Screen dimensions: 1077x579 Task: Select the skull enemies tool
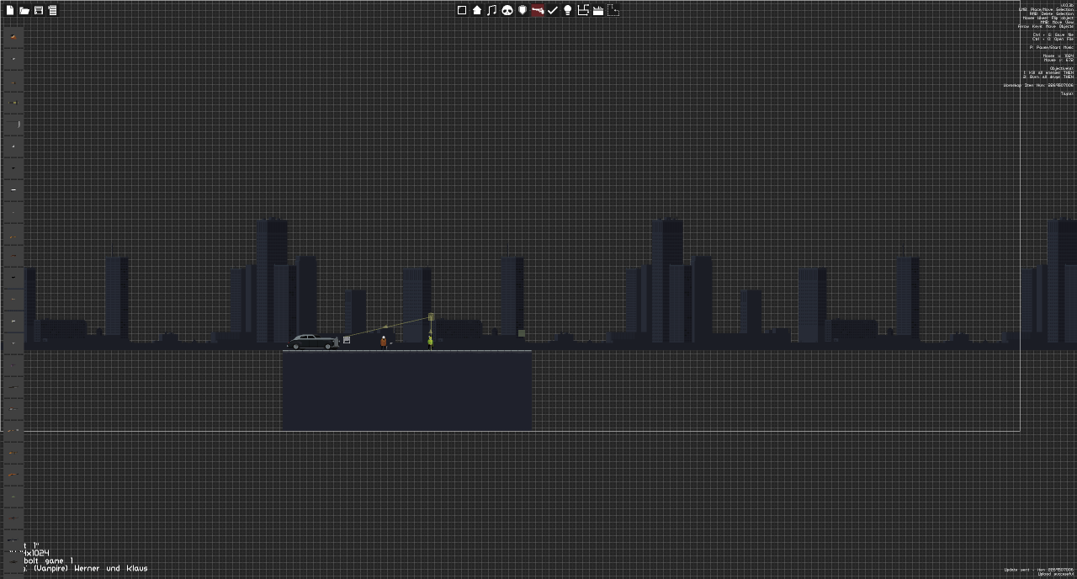(507, 10)
